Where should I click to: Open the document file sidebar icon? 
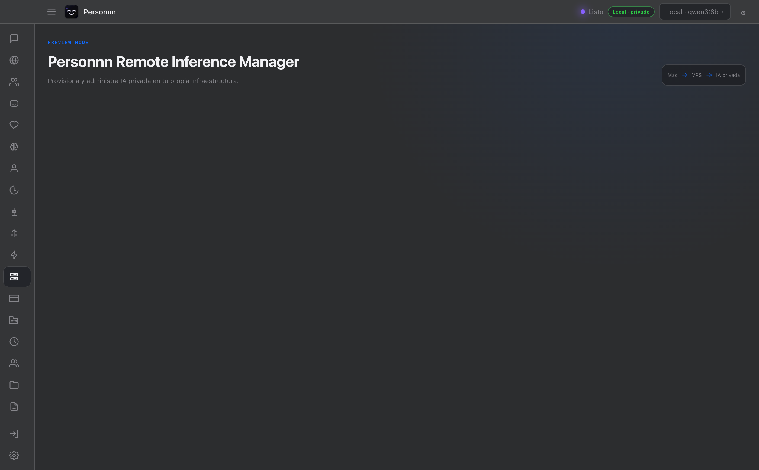click(x=14, y=407)
